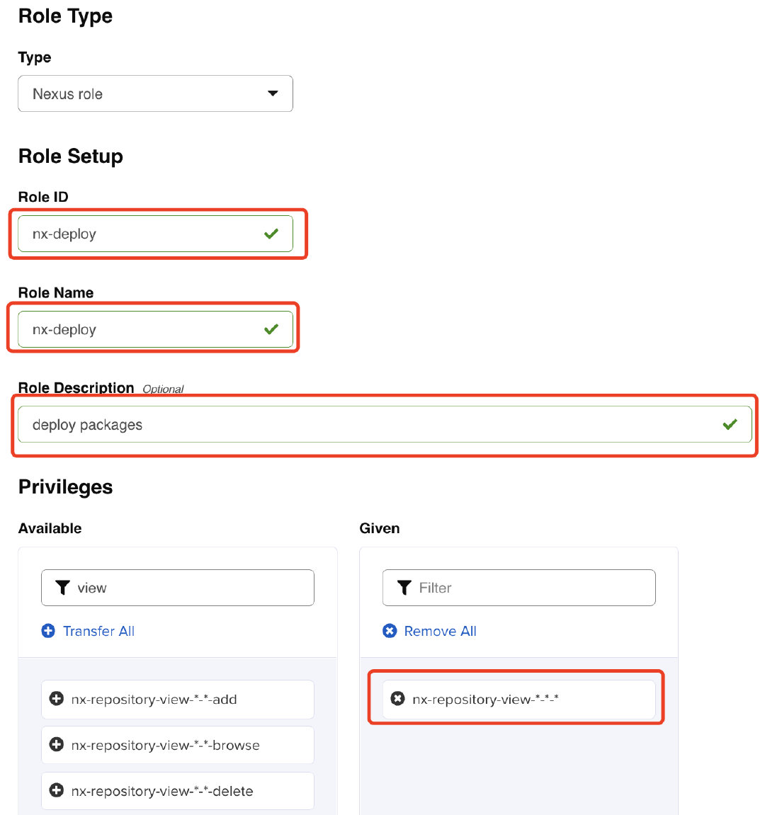Click the Optional label next to Role Description

[164, 389]
